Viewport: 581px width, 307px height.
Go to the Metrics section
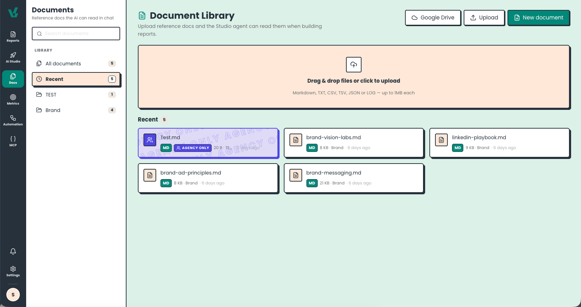pyautogui.click(x=13, y=100)
